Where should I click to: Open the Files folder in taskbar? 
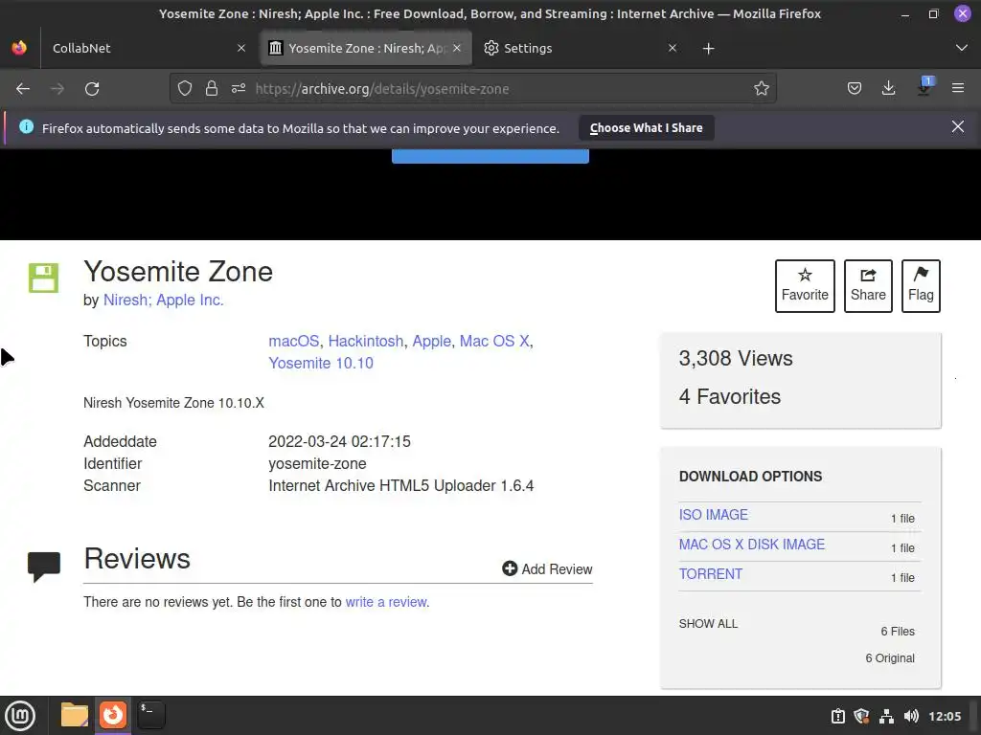pos(75,715)
